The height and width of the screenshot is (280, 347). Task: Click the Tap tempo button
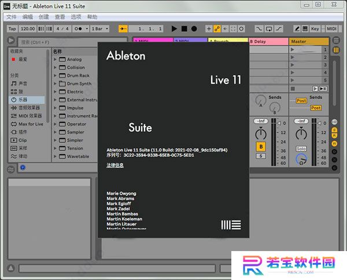(12, 29)
